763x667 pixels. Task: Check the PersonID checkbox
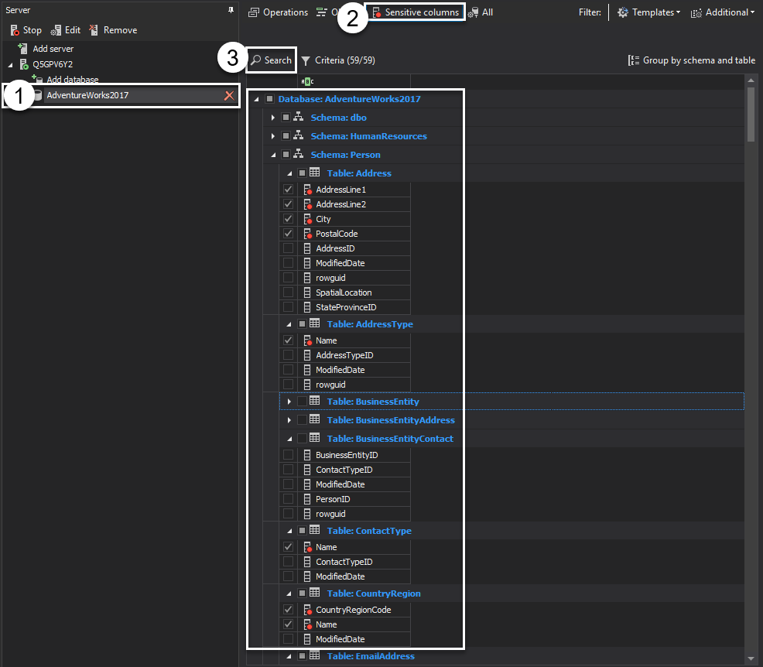[288, 498]
